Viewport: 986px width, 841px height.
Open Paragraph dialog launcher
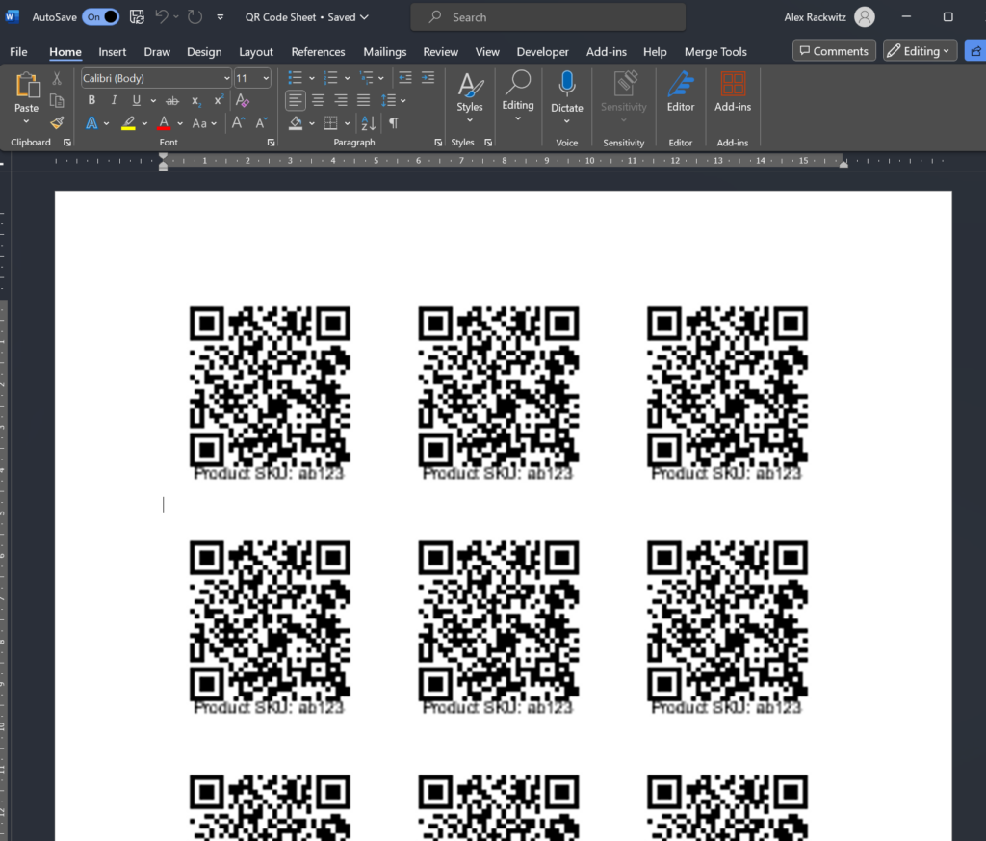[438, 143]
